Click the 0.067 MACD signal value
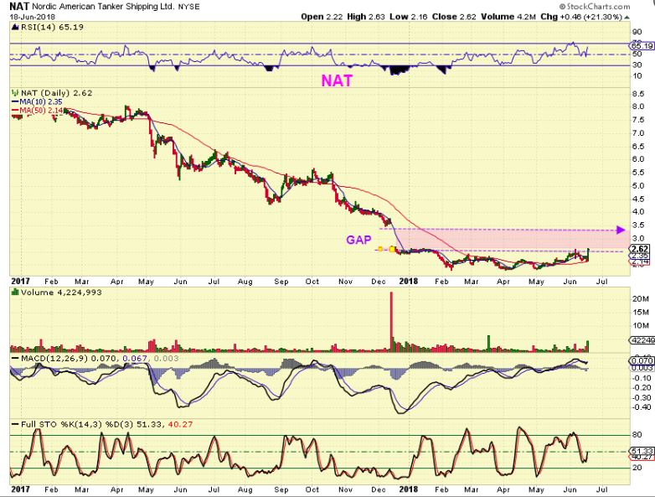Viewport: 655px width, 497px height. 137,358
